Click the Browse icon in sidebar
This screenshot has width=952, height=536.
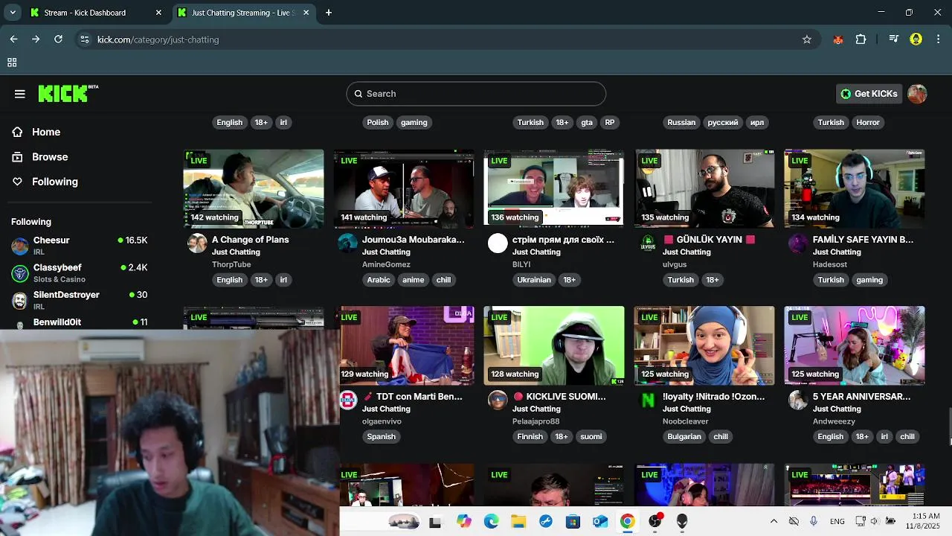pyautogui.click(x=17, y=157)
